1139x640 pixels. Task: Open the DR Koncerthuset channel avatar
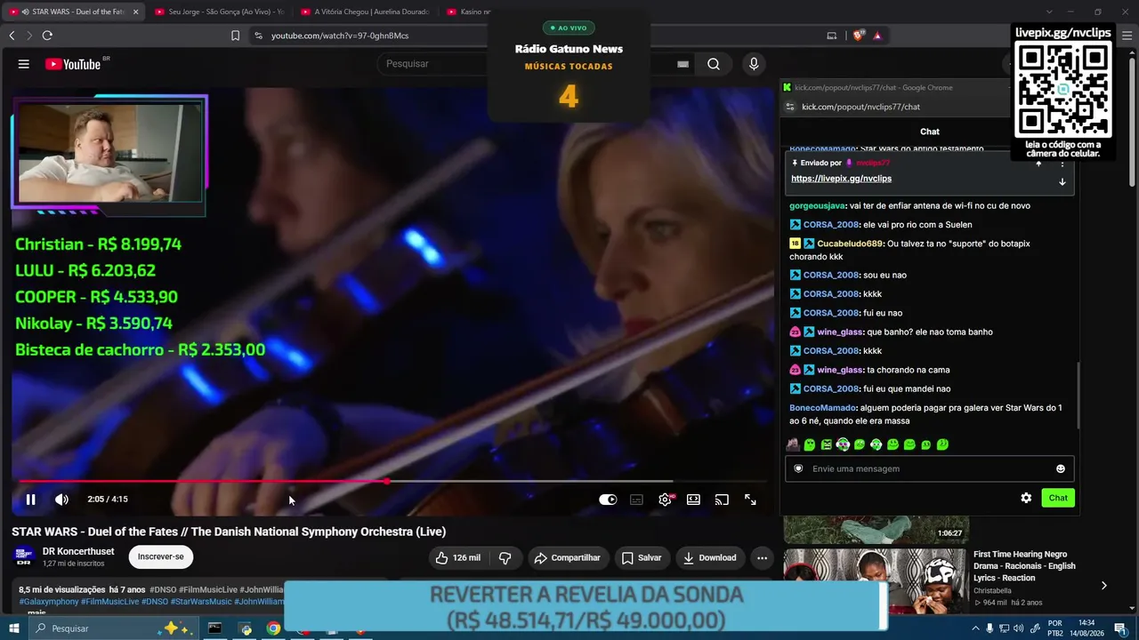point(24,557)
